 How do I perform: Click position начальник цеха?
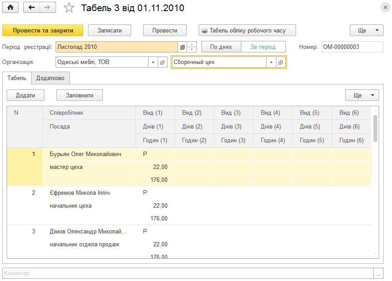71,206
